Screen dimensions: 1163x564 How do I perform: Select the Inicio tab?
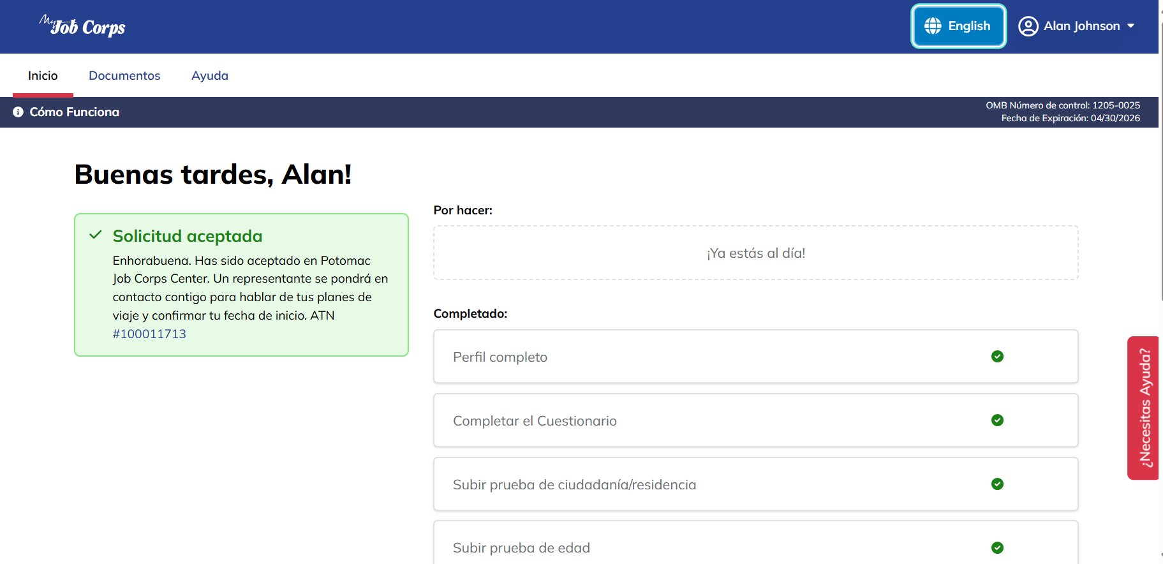tap(43, 75)
